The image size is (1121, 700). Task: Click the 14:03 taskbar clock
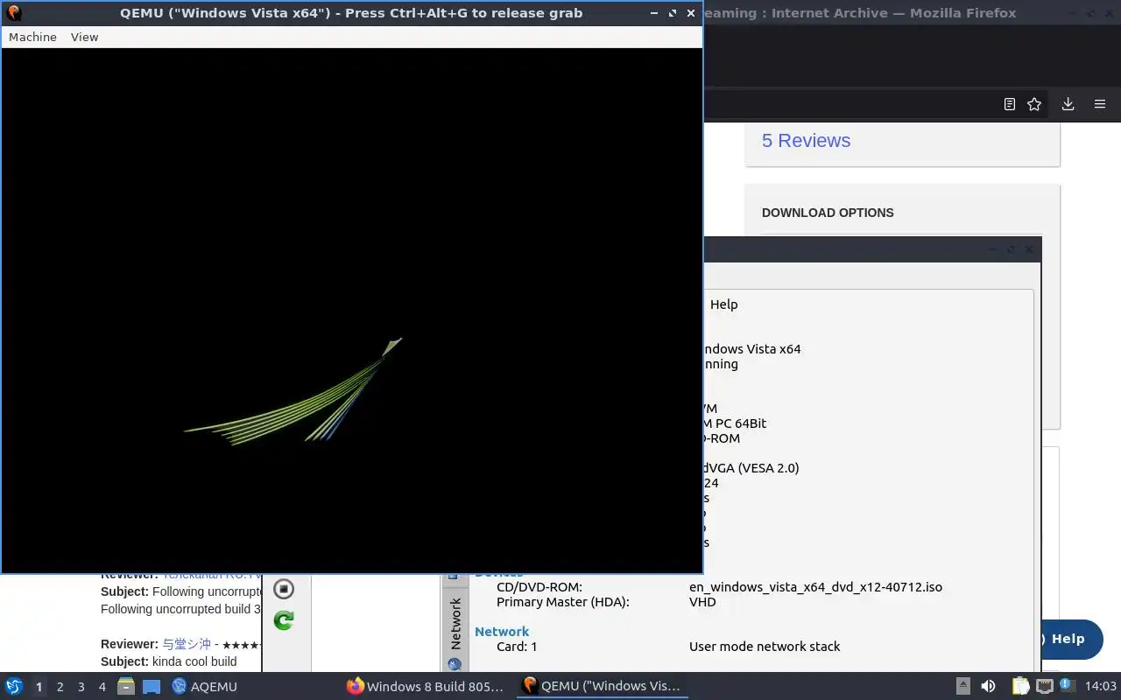1100,686
